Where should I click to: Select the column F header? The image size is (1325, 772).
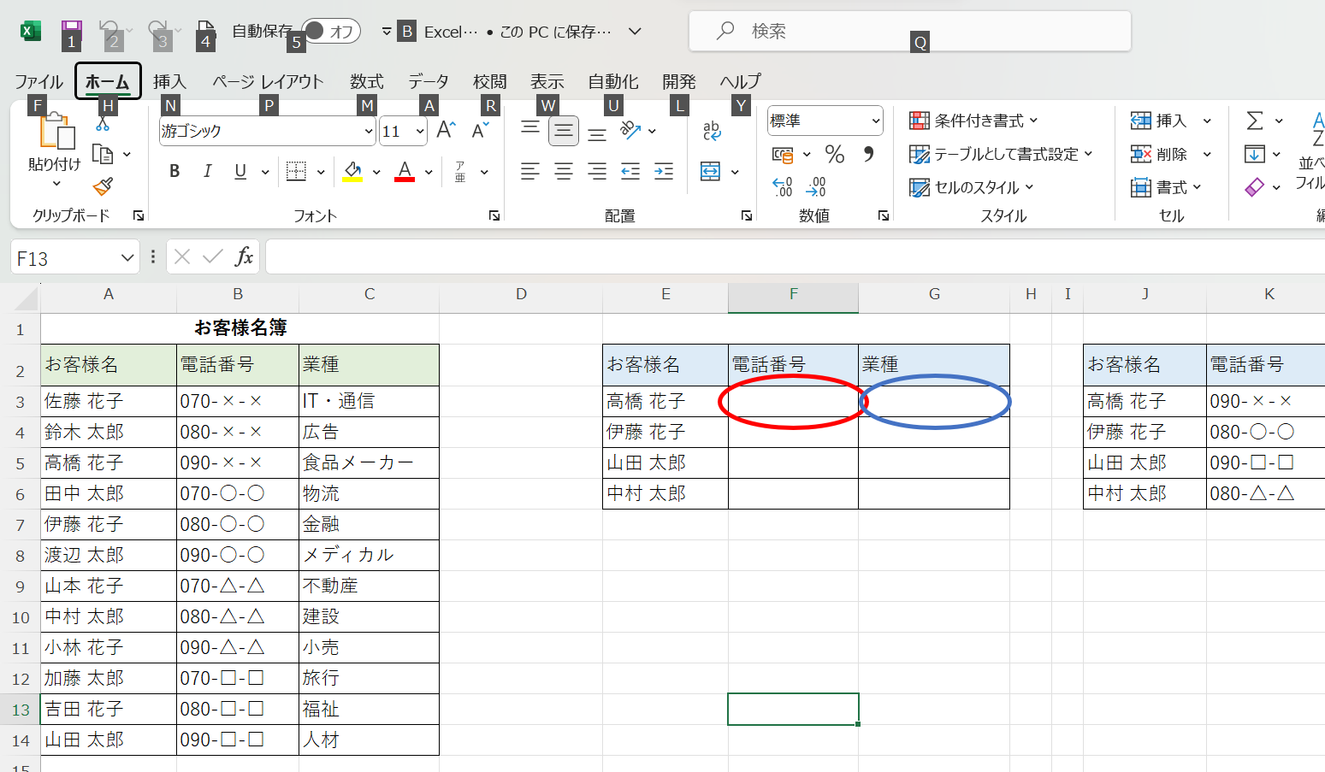[x=794, y=294]
